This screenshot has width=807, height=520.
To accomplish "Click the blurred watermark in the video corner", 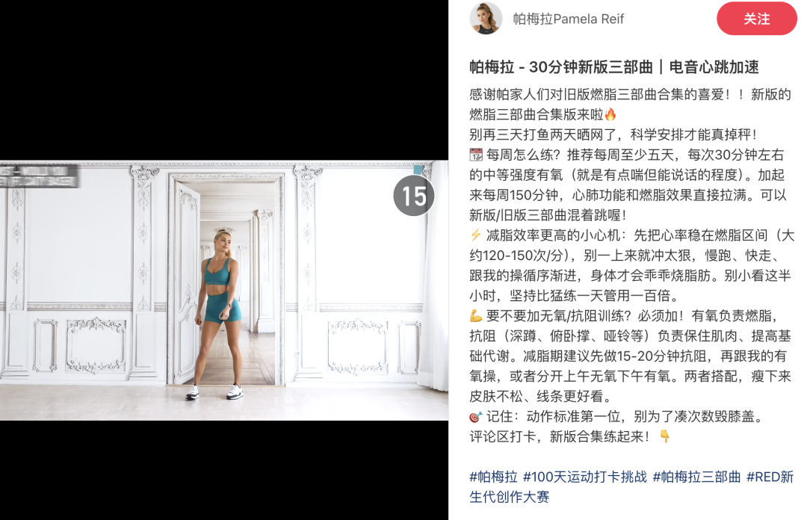I will [40, 176].
